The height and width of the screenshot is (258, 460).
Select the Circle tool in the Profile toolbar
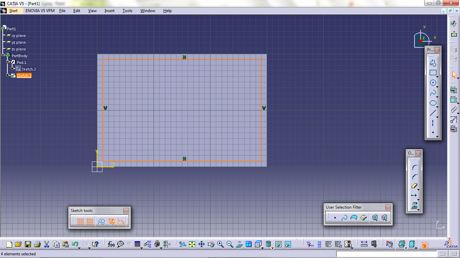click(433, 82)
